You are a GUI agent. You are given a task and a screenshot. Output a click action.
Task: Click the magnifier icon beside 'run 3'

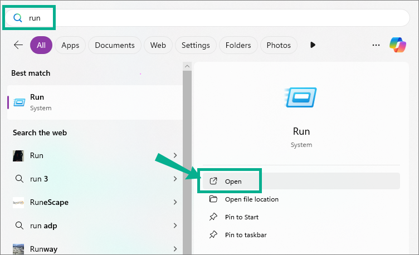click(x=20, y=179)
